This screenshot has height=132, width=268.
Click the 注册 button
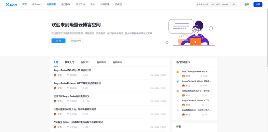click(x=258, y=4)
